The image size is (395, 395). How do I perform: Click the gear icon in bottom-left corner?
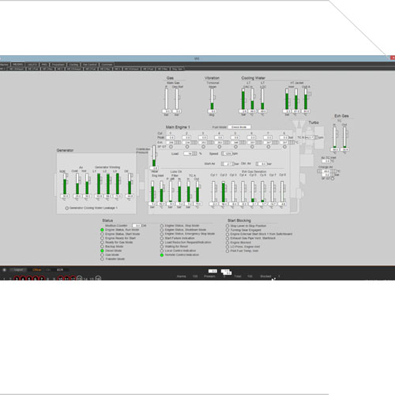tap(4, 269)
